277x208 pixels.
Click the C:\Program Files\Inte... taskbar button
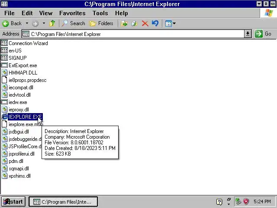[63, 202]
